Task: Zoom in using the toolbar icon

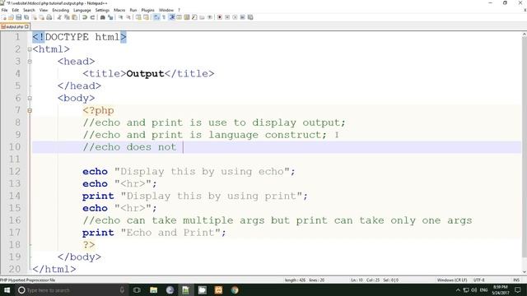Action: [x=120, y=17]
